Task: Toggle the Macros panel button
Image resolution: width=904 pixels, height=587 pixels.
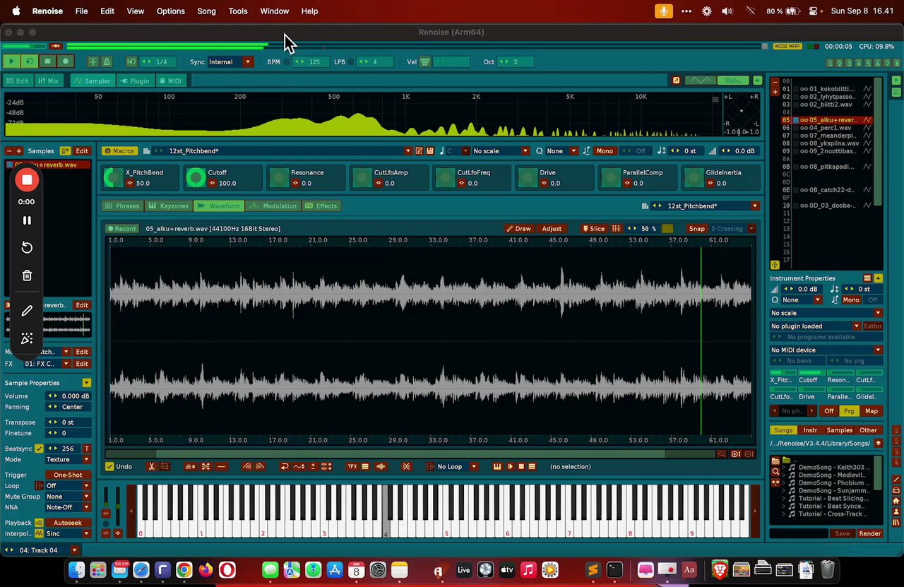Action: pos(119,150)
